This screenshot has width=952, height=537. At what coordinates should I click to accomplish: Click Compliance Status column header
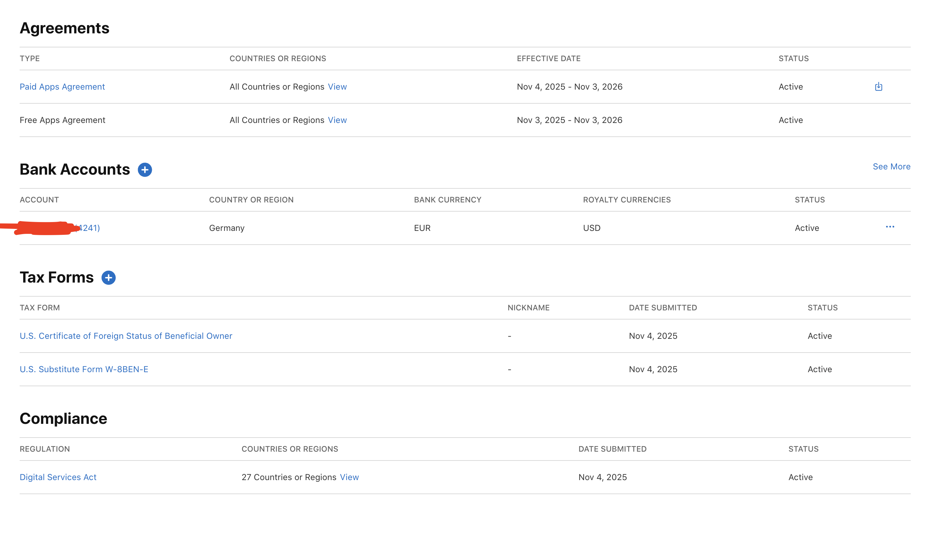[803, 449]
